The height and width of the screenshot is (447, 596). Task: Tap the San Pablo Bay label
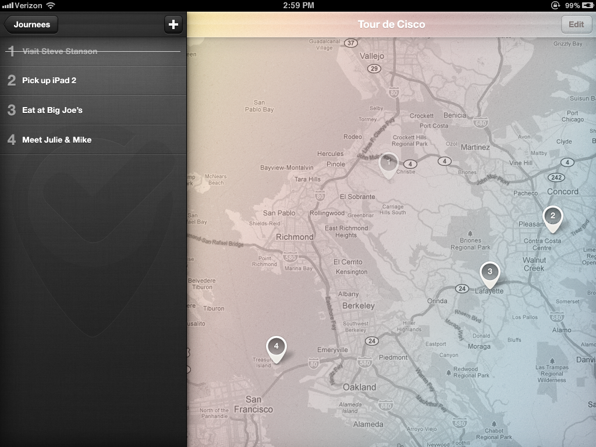click(x=259, y=106)
